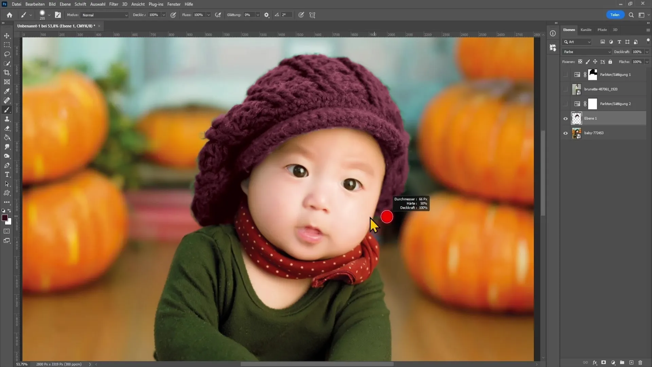Select the Crop tool
This screenshot has width=652, height=367.
[x=7, y=73]
